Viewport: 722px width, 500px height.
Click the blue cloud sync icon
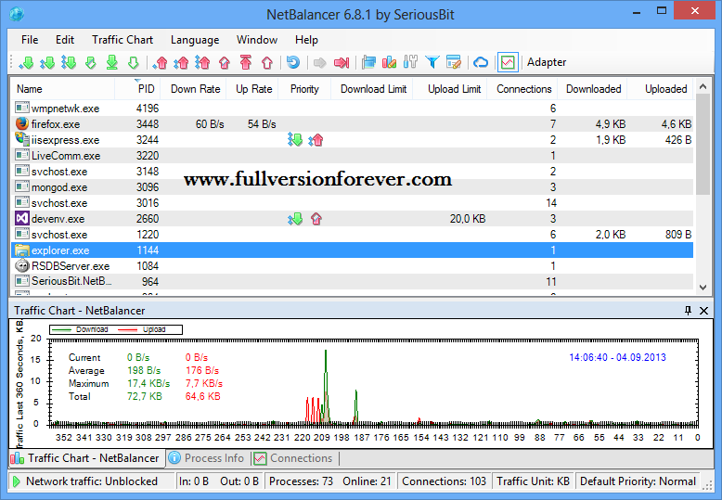coord(481,62)
